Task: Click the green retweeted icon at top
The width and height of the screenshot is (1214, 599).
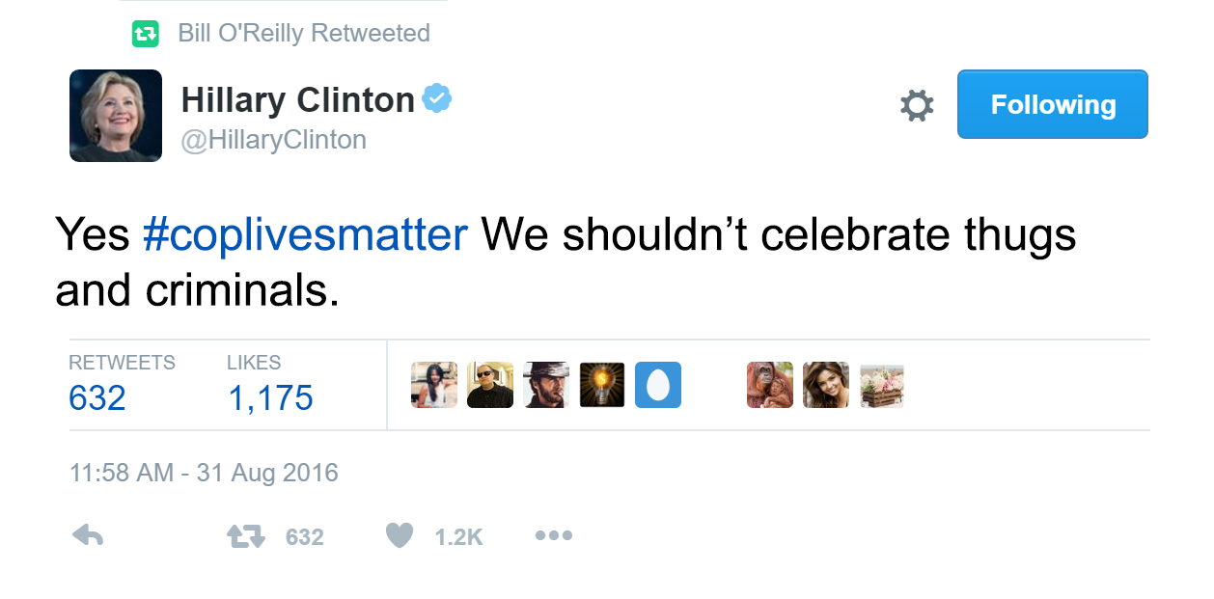Action: [x=145, y=34]
